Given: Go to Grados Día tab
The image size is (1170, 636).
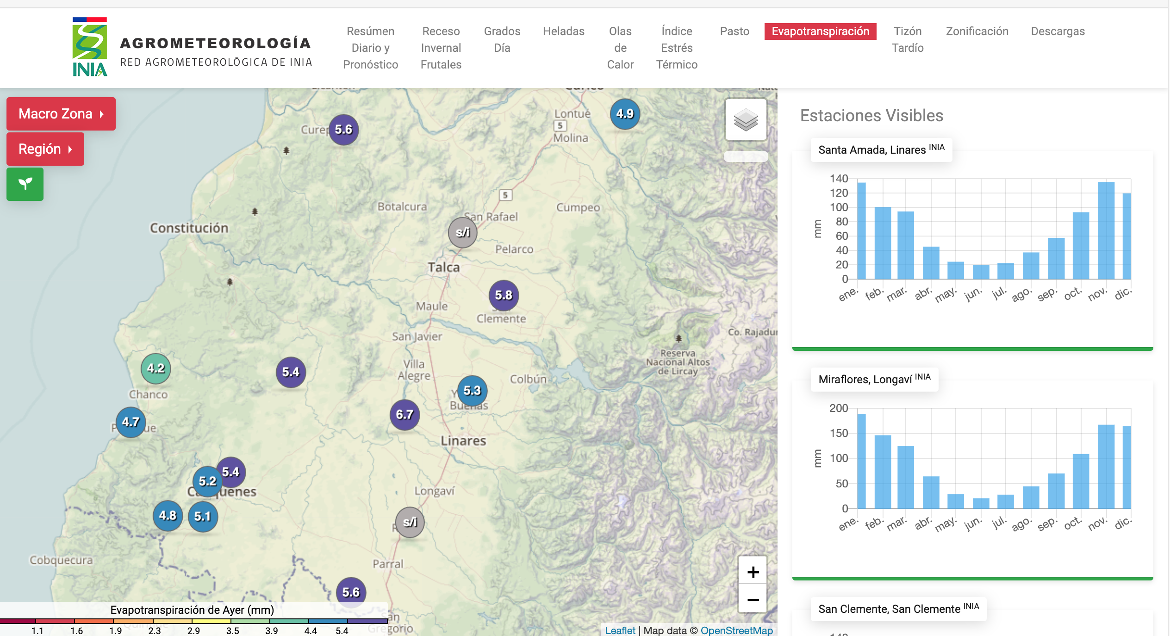Looking at the screenshot, I should 502,39.
